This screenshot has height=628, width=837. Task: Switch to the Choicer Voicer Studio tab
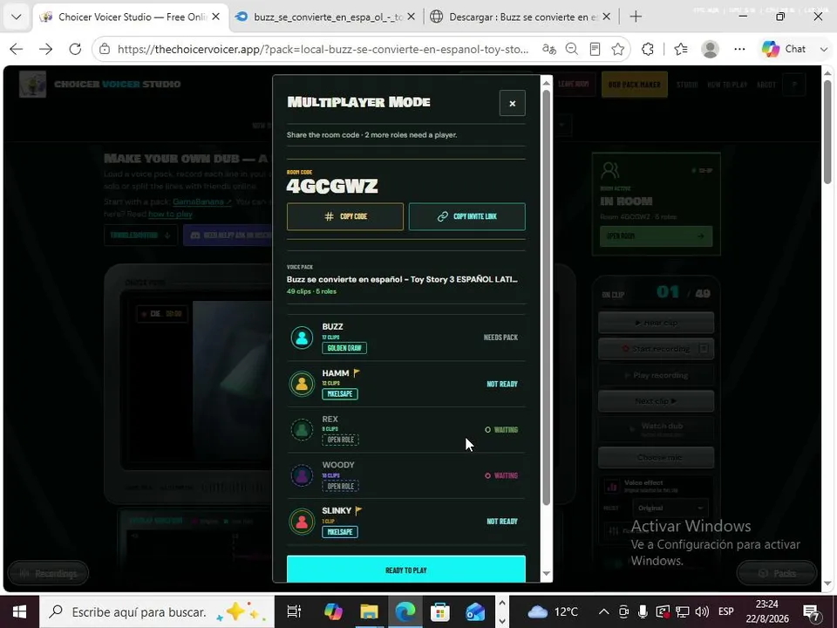click(132, 17)
